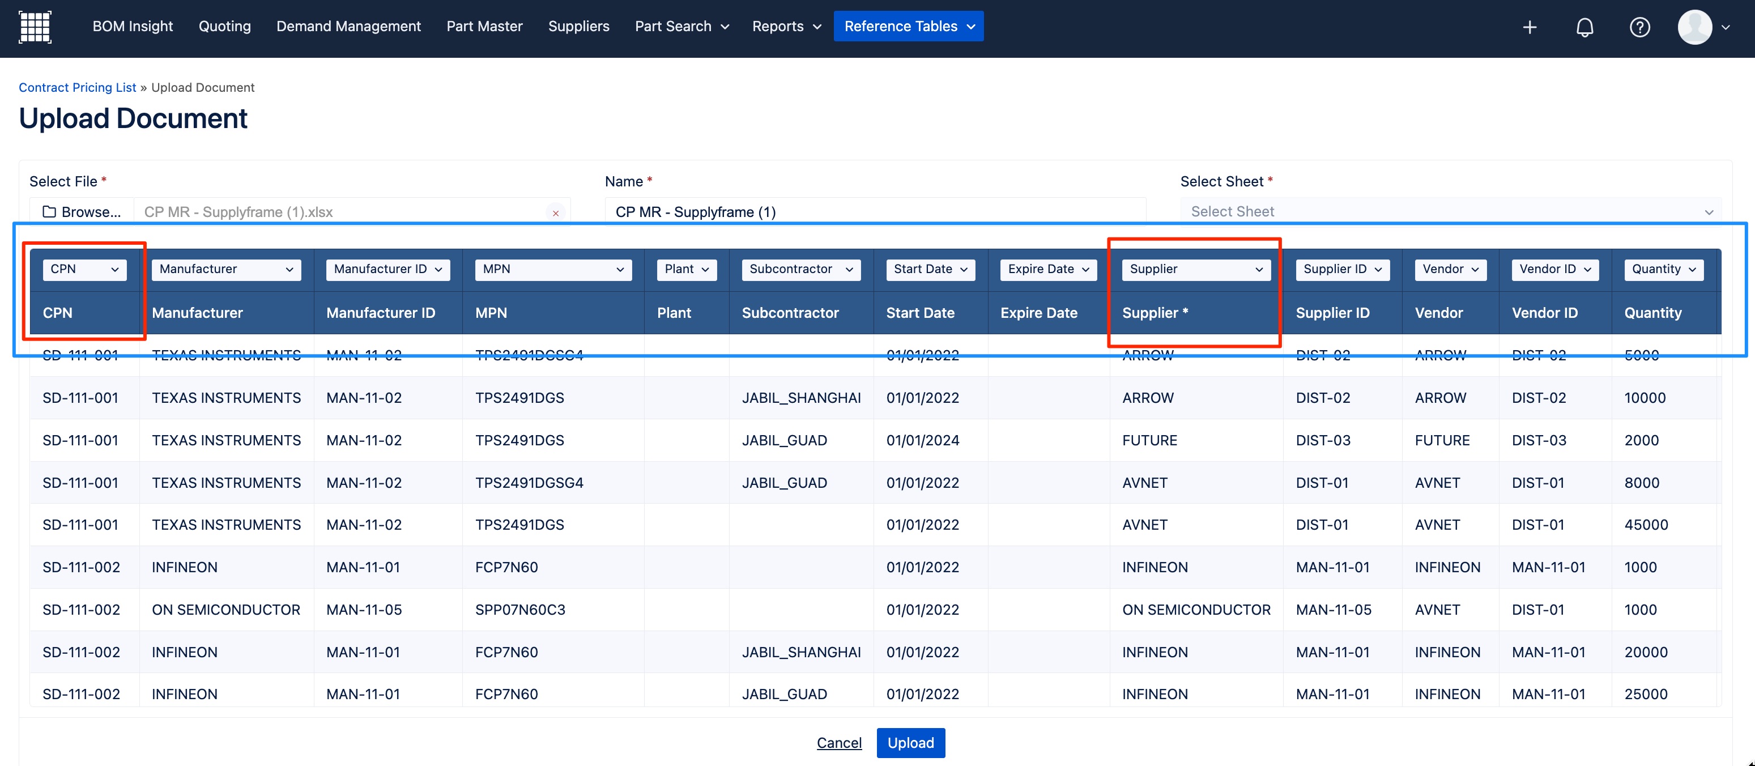Open the Vendor ID mapping dropdown
Viewport: 1755px width, 766px height.
click(1556, 269)
